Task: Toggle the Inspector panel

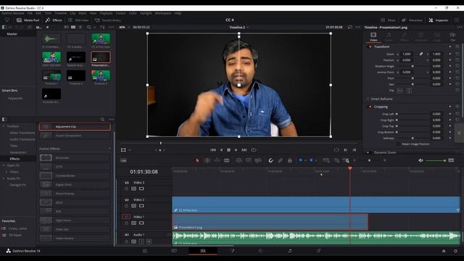Action: pyautogui.click(x=439, y=20)
